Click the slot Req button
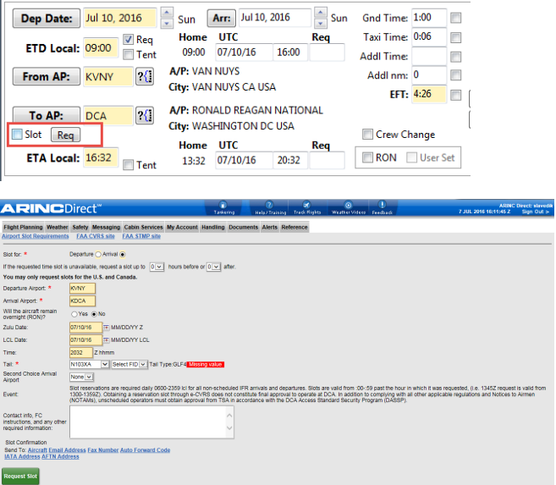Screen dimensions: 556x485 point(66,135)
